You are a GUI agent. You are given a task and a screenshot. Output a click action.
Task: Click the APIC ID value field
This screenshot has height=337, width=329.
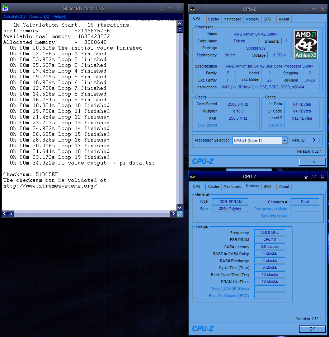[x=314, y=140]
